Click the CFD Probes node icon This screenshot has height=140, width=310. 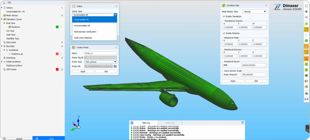[x=5, y=69]
